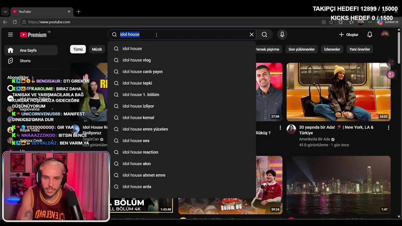This screenshot has width=402, height=226.
Task: Click the scrollbar down arrow
Action: (x=399, y=216)
